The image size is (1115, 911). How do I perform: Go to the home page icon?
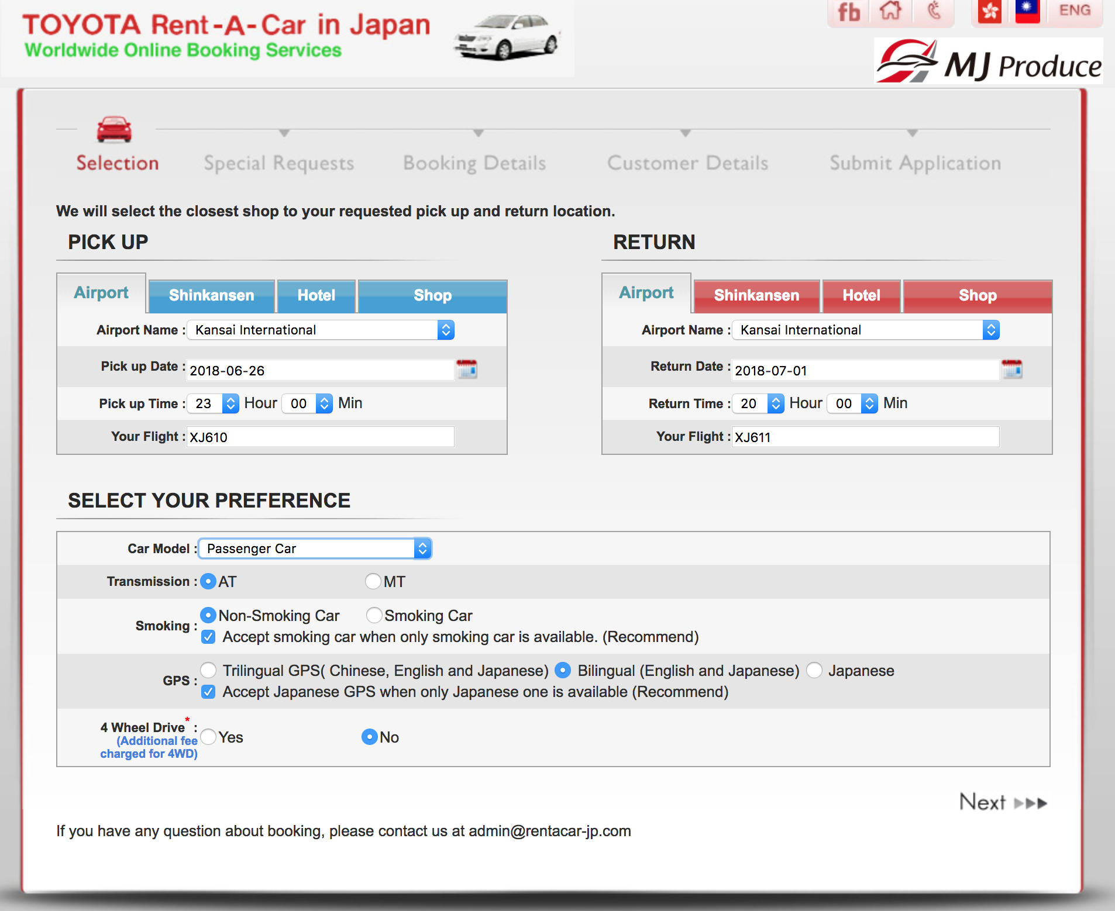891,11
